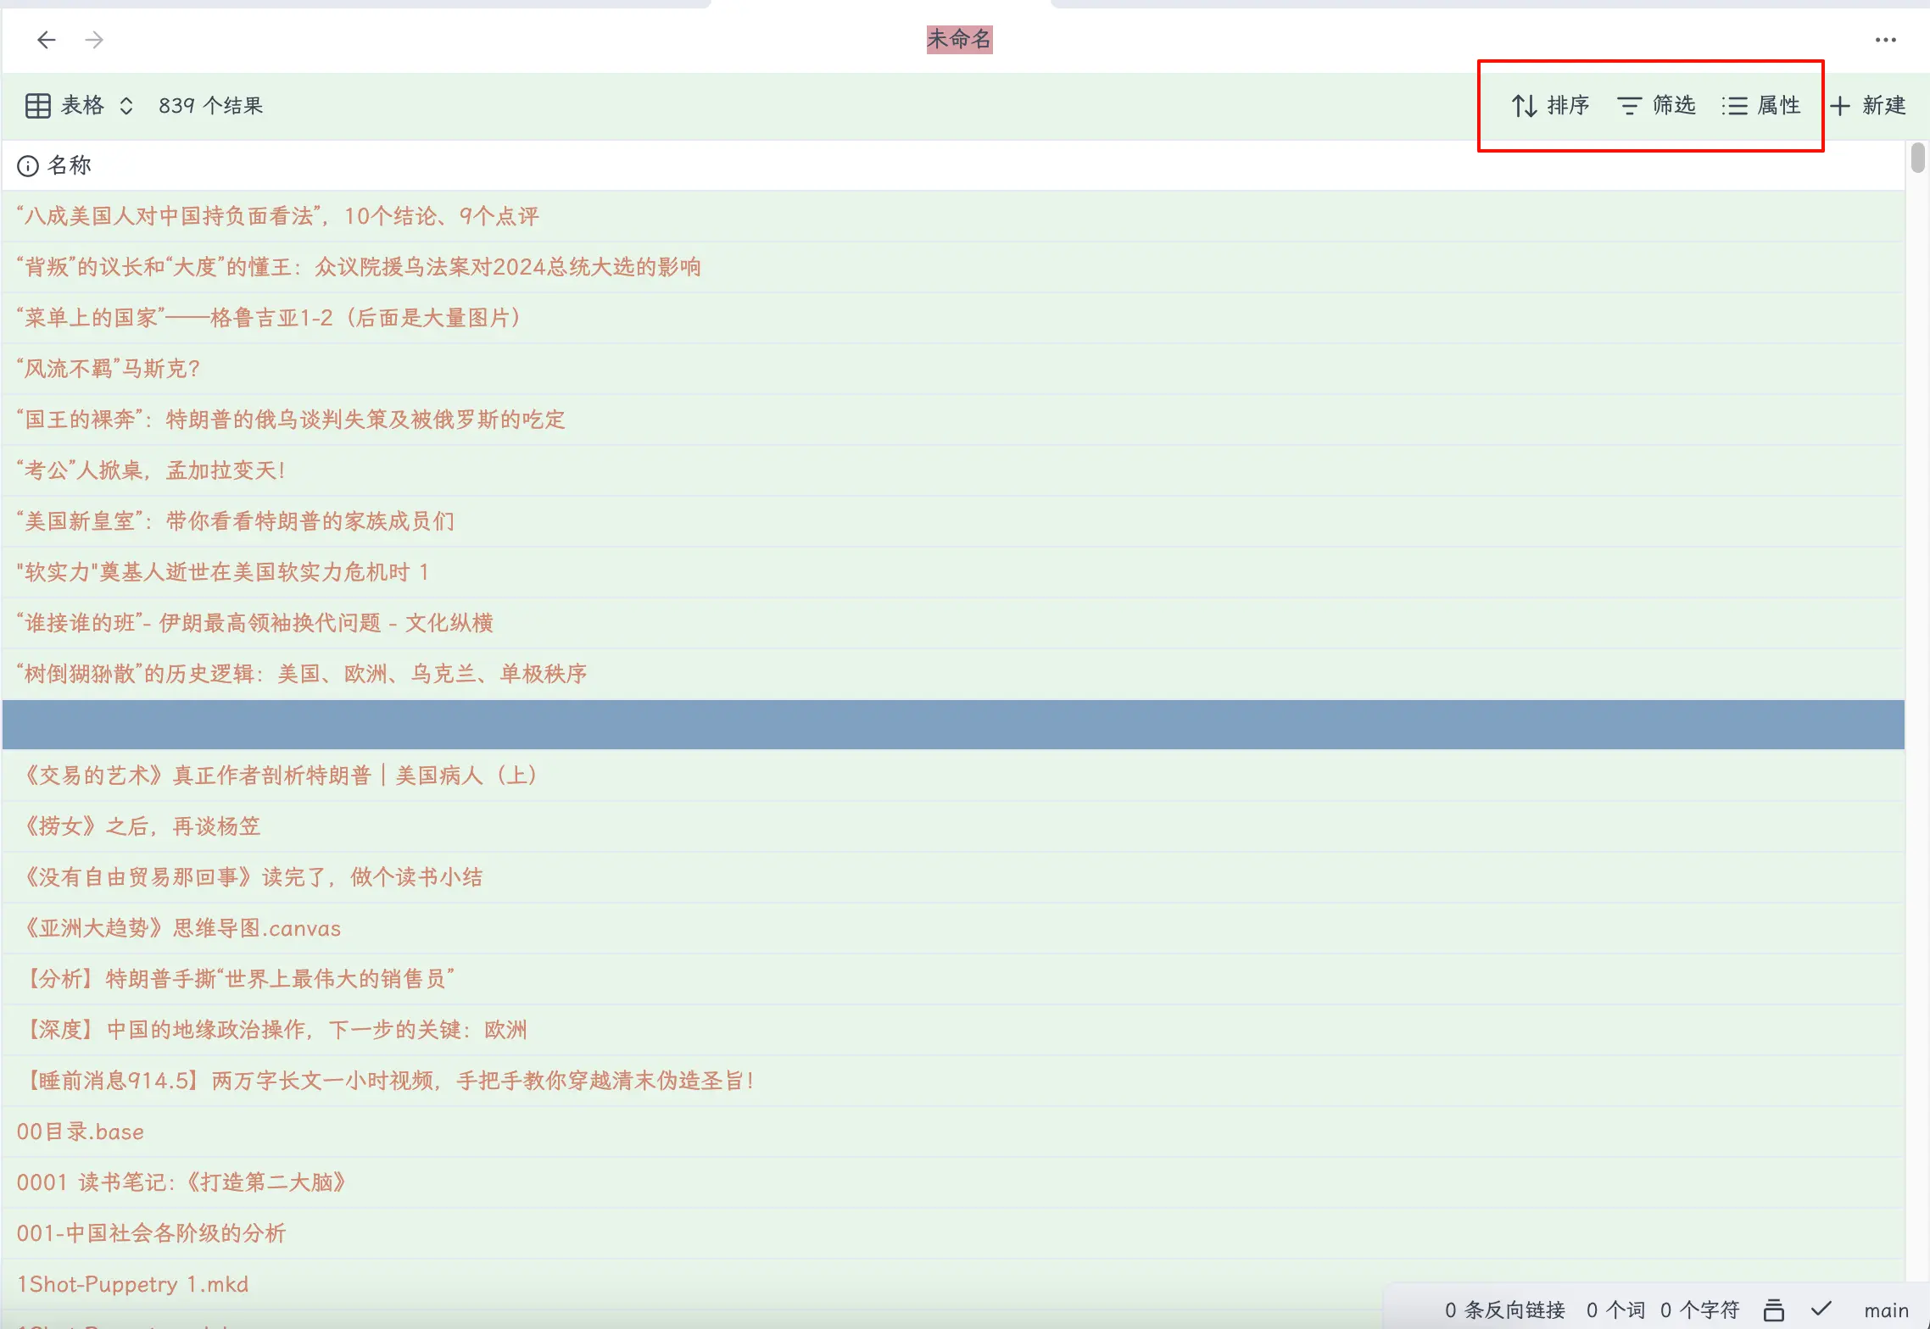Screen dimensions: 1930x1329
Task: Click the info icon beside the 名称 header
Action: click(28, 164)
